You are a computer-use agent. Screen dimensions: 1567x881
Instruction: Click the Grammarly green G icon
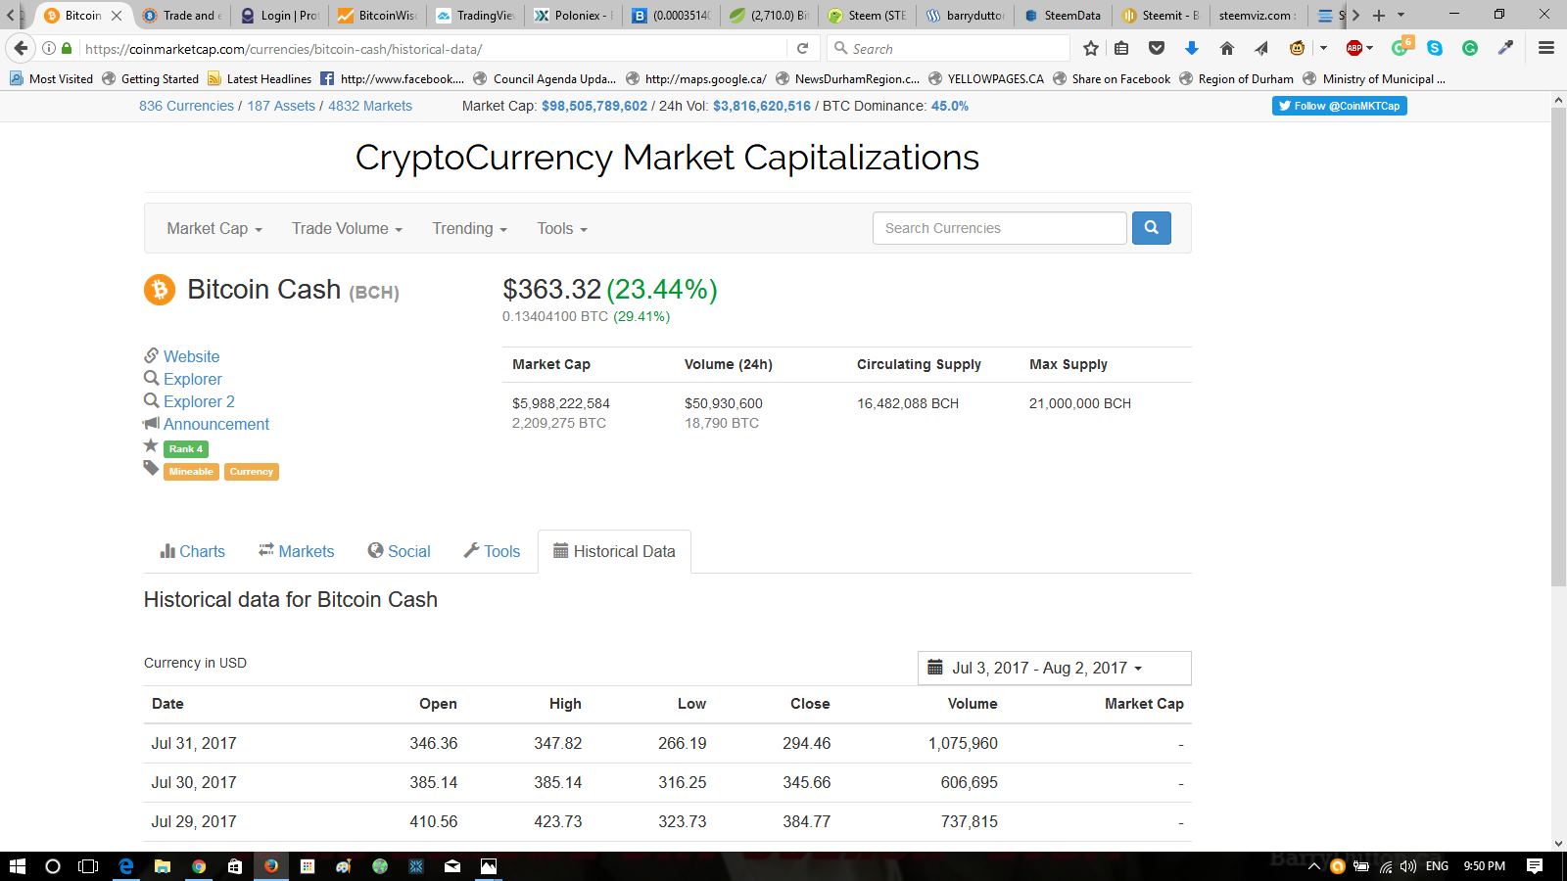[1470, 48]
